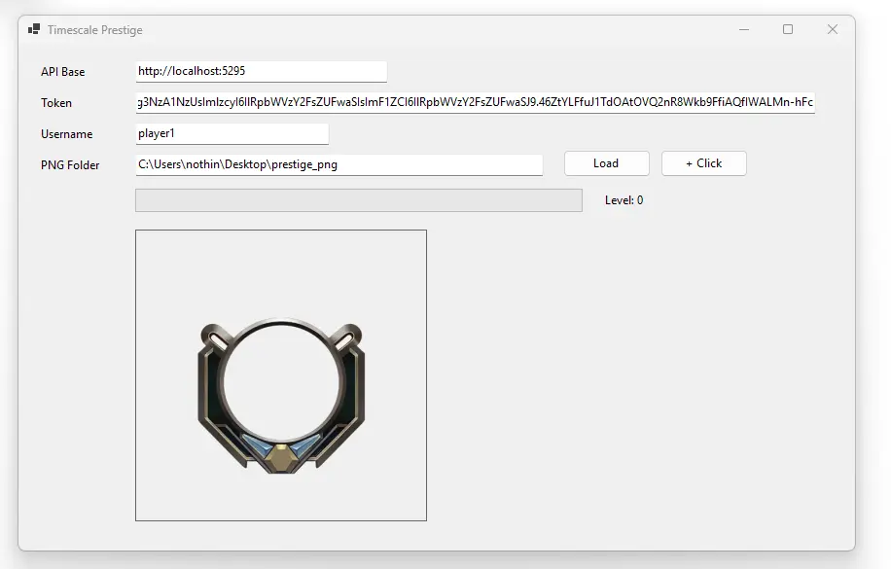This screenshot has width=891, height=569.
Task: Click the PNG Folder path field
Action: tap(339, 164)
